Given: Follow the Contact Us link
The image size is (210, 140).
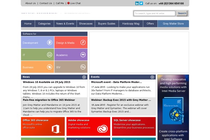Looking at the screenshot, I should pyautogui.click(x=45, y=3).
